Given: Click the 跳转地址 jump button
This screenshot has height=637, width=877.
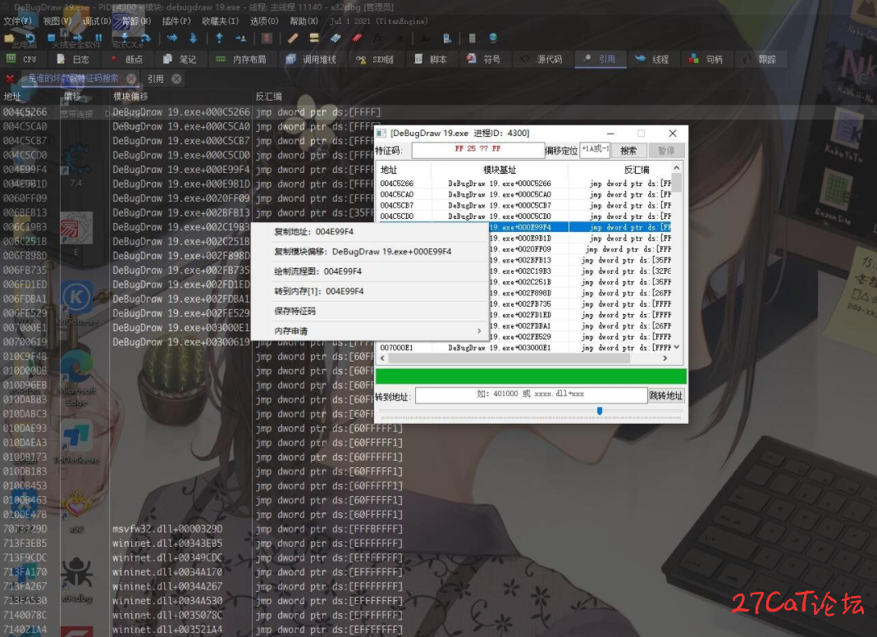Looking at the screenshot, I should (x=665, y=396).
